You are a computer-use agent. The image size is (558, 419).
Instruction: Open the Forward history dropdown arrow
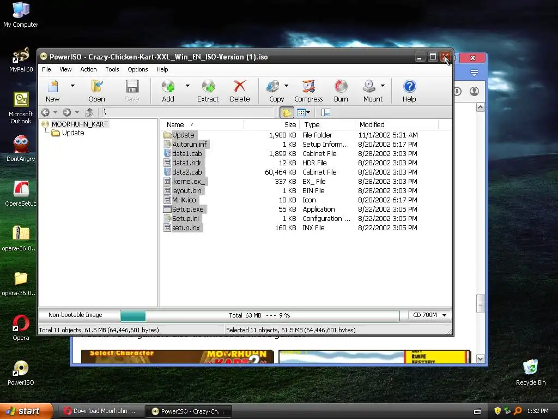pyautogui.click(x=77, y=112)
